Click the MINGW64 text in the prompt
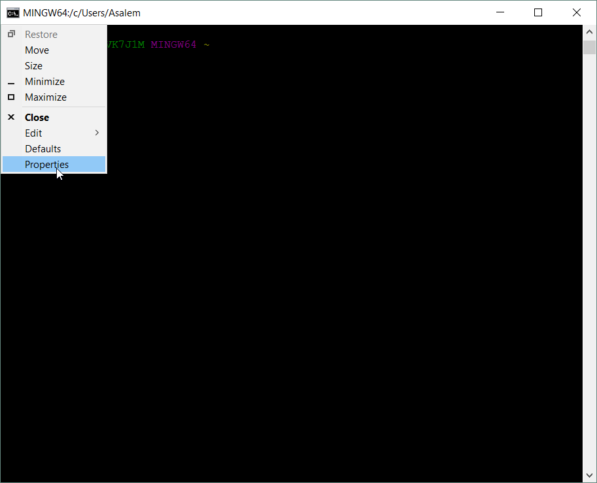597x483 pixels. 173,44
